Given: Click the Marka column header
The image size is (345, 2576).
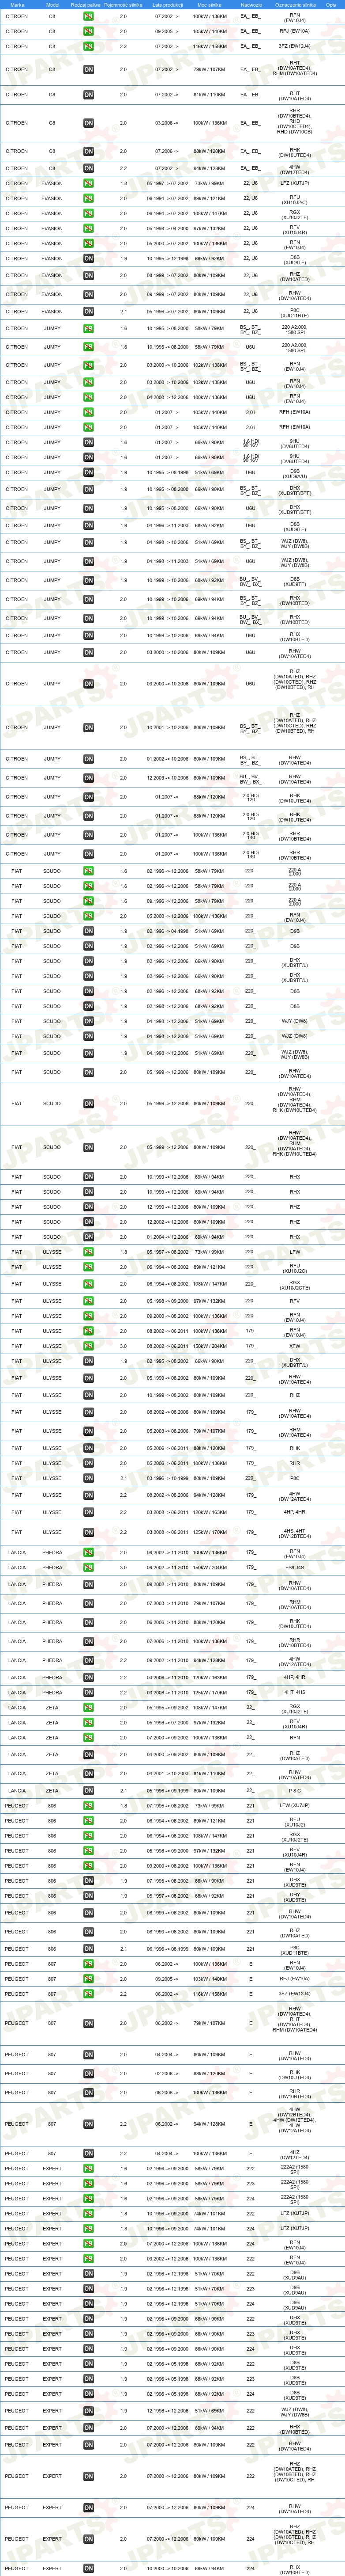Looking at the screenshot, I should 17,4.
